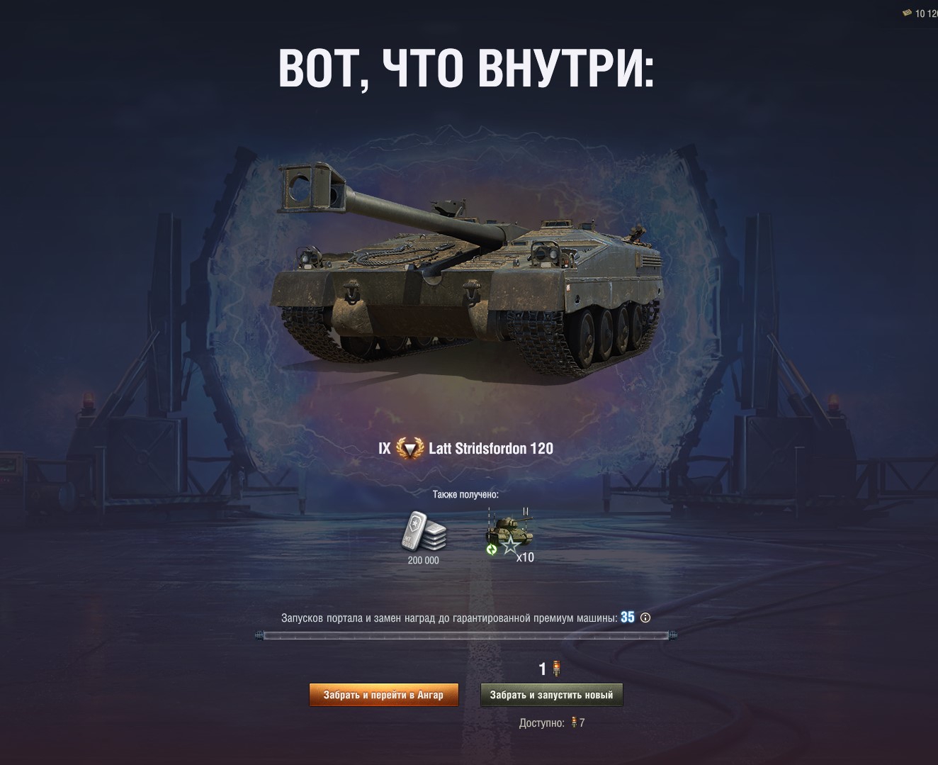Open the info icon next to 35
Viewport: 938px width, 765px height.
[645, 618]
